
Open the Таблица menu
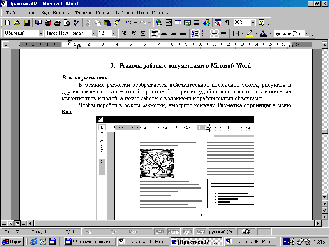124,13
